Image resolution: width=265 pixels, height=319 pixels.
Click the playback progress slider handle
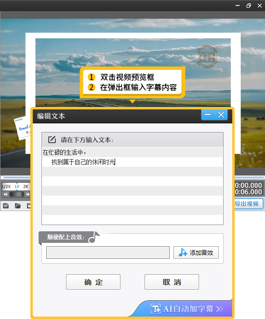(2, 177)
